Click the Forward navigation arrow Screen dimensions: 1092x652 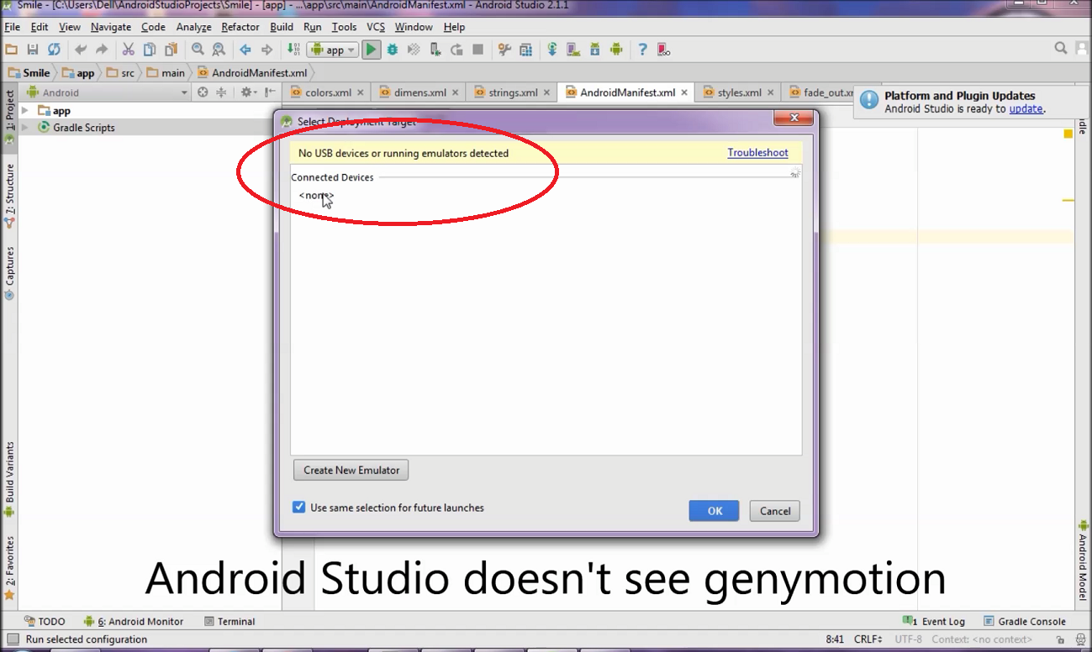[266, 50]
